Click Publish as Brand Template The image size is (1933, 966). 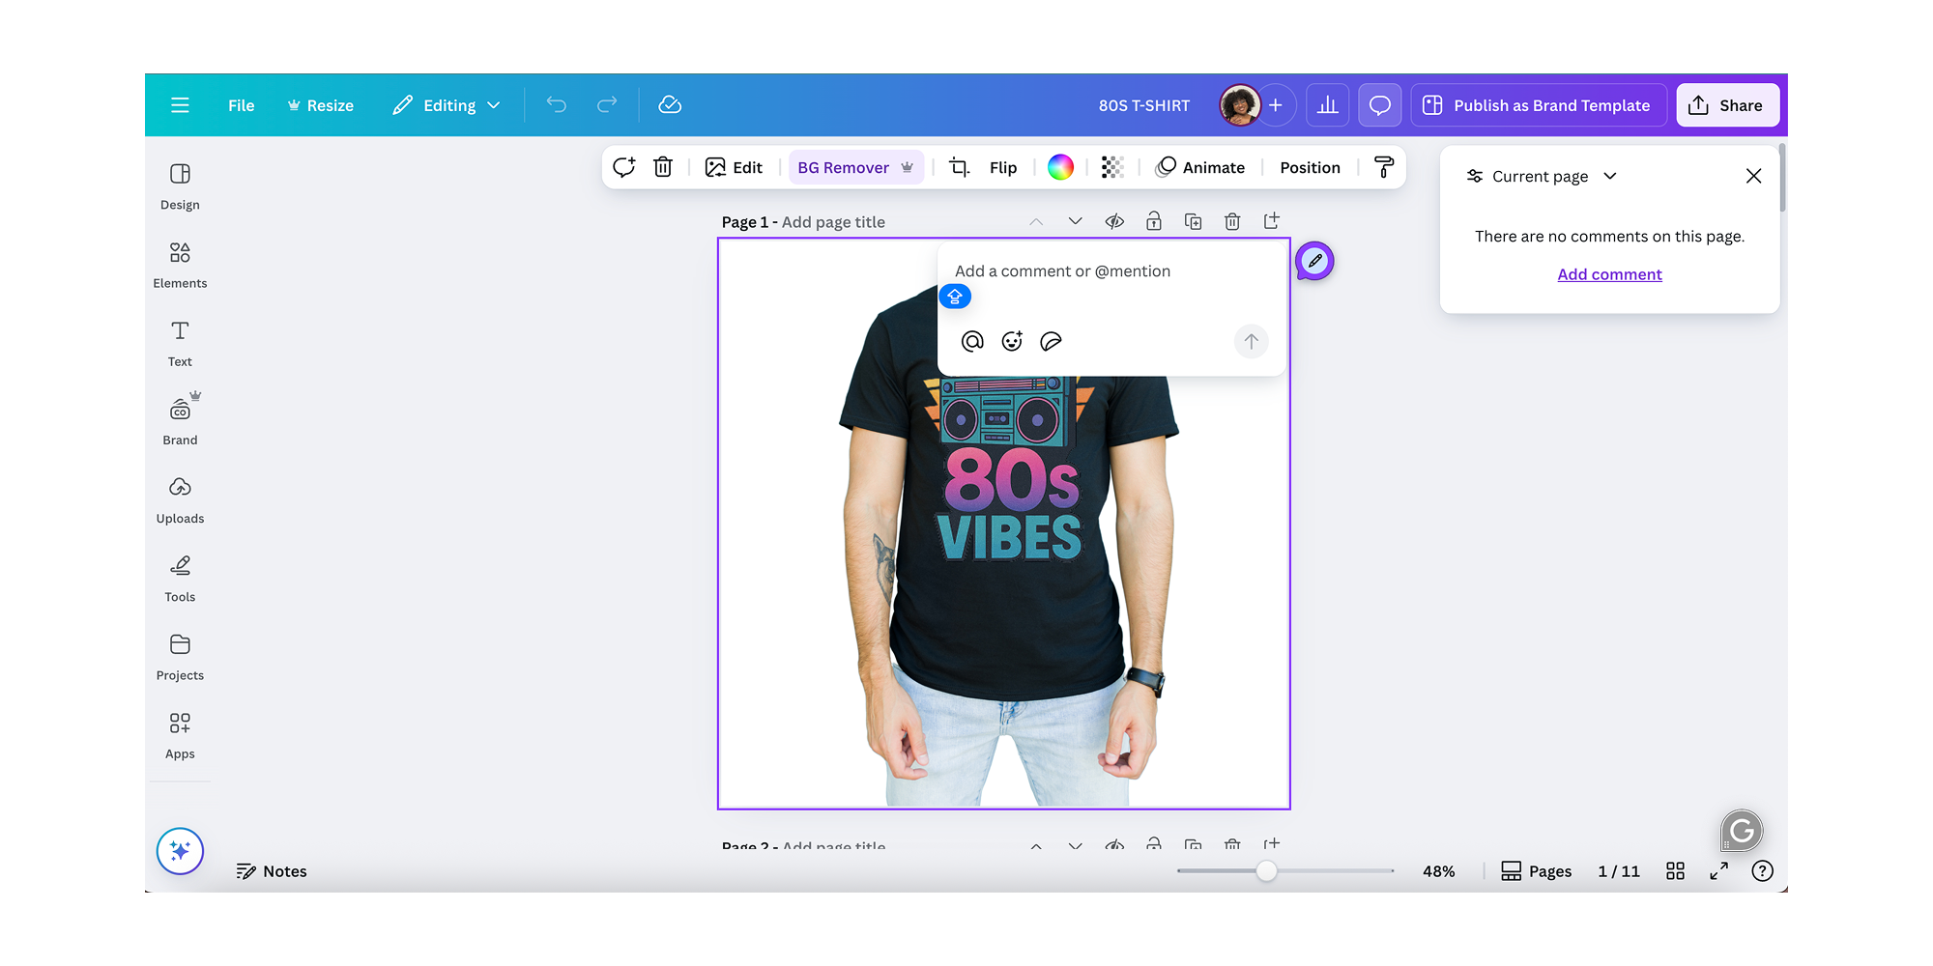[x=1538, y=105]
